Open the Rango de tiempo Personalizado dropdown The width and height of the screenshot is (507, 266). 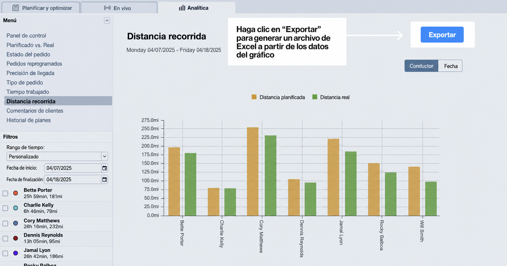[x=57, y=156]
